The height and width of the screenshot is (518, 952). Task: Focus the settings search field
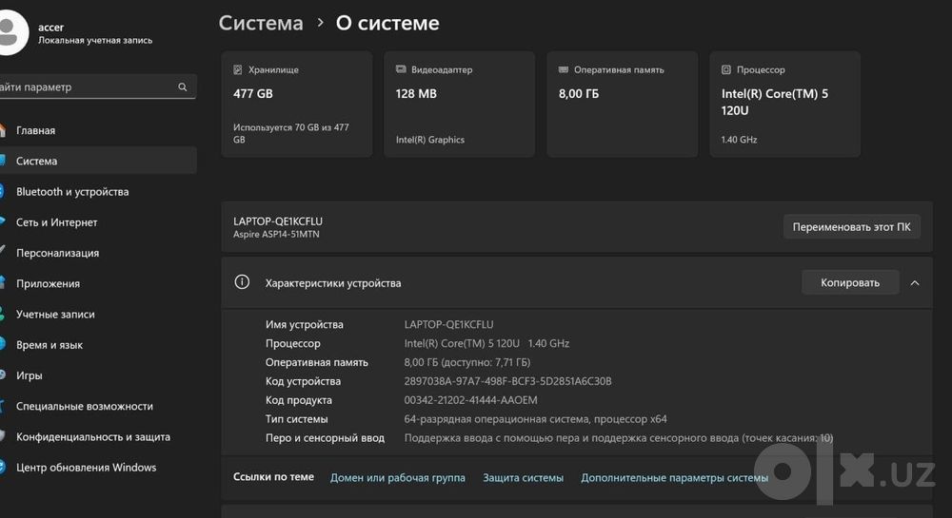point(97,86)
